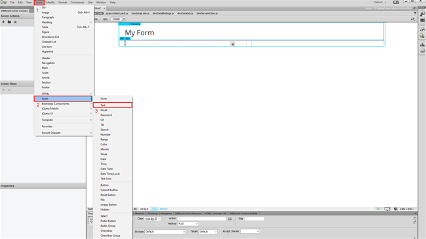Expand the Class col-lg-6 dropdown
Image resolution: width=426 pixels, height=239 pixels.
[x=153, y=219]
